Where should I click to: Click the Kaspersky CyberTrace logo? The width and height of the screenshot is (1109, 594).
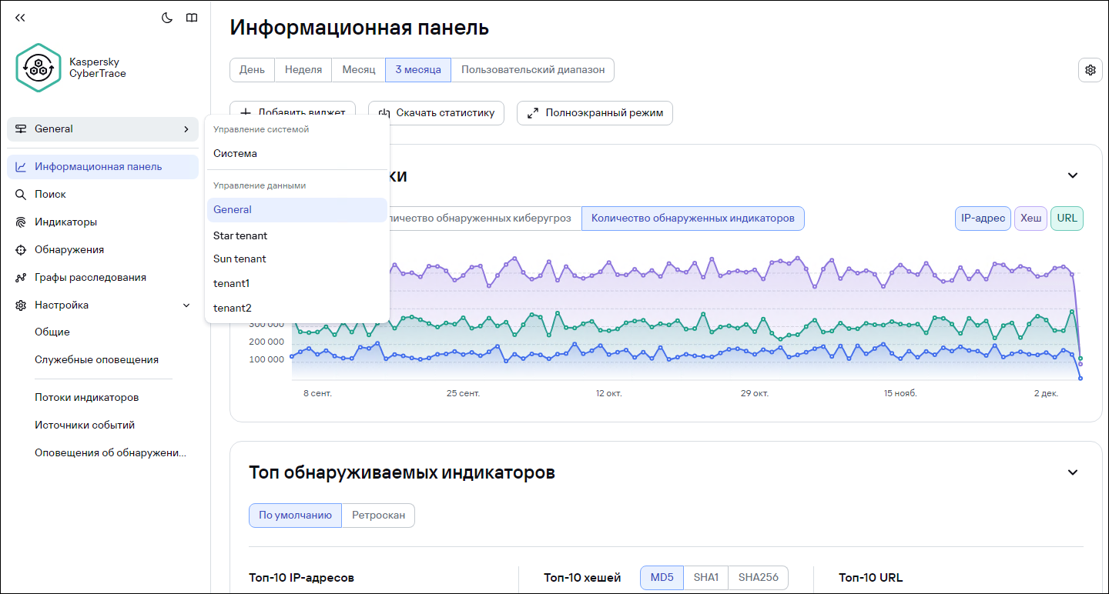39,68
